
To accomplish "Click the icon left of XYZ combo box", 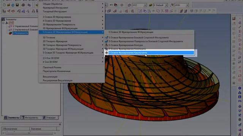I will click(129, 5).
